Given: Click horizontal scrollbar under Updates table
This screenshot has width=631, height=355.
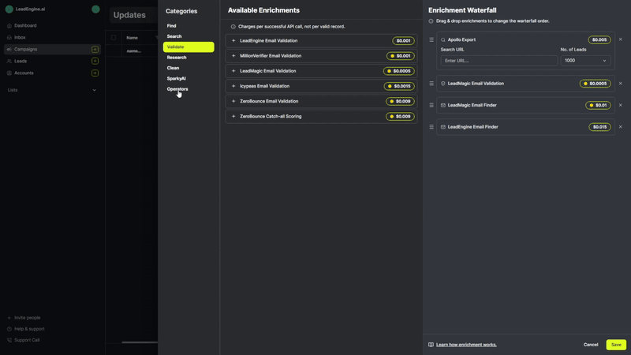Looking at the screenshot, I should [x=140, y=342].
